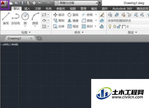
Task: Expand the 图层 panel title
Action: tap(132, 32)
